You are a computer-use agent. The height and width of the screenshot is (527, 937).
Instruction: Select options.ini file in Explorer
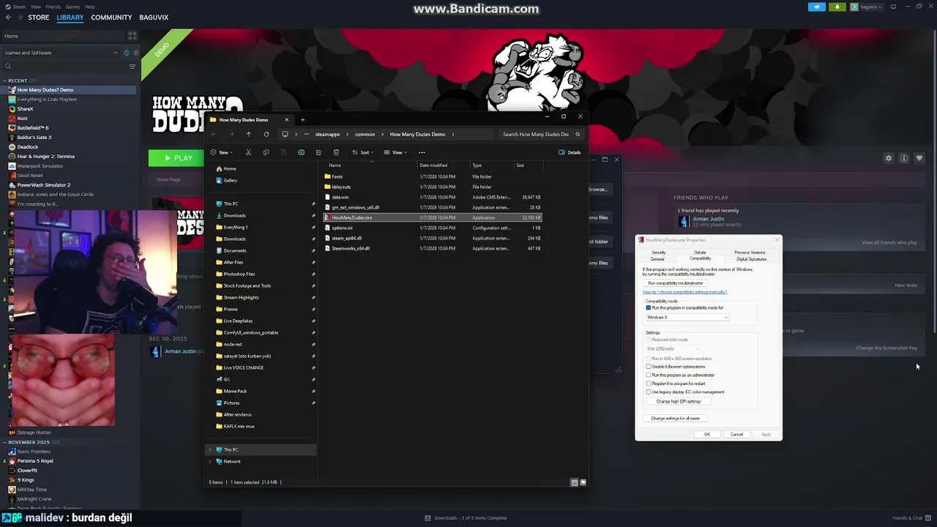point(342,228)
